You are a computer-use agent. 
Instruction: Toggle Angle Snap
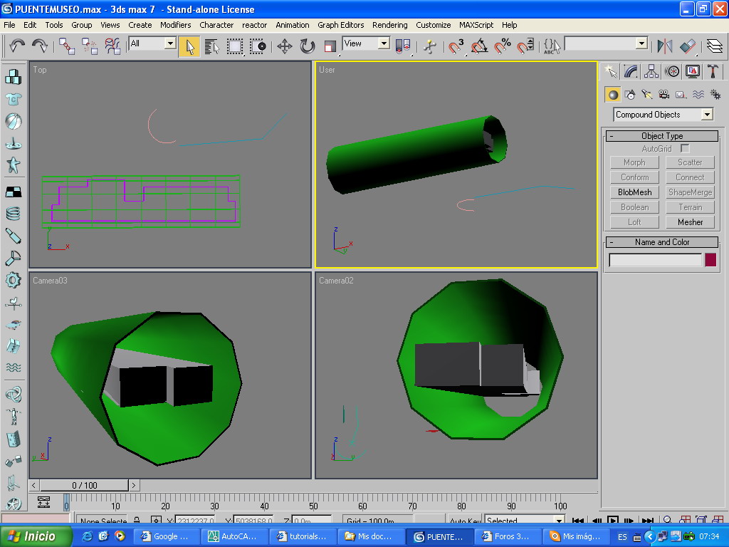(479, 46)
